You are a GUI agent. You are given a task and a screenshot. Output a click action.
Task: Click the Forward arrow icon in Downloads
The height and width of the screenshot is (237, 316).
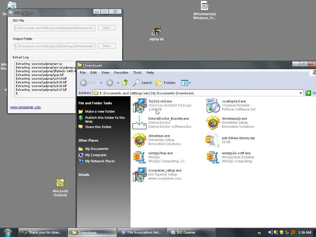[x=110, y=83]
